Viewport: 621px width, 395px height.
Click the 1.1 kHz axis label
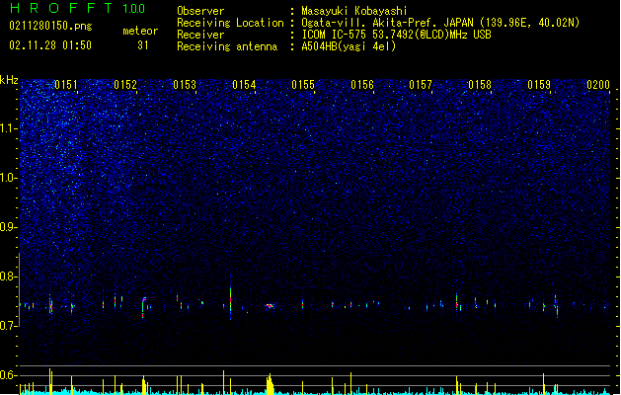coord(8,128)
